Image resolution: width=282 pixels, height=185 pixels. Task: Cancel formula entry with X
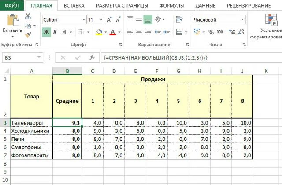tap(63, 58)
